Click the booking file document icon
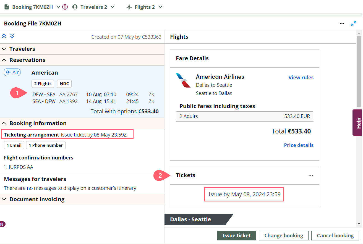 click(x=7, y=7)
